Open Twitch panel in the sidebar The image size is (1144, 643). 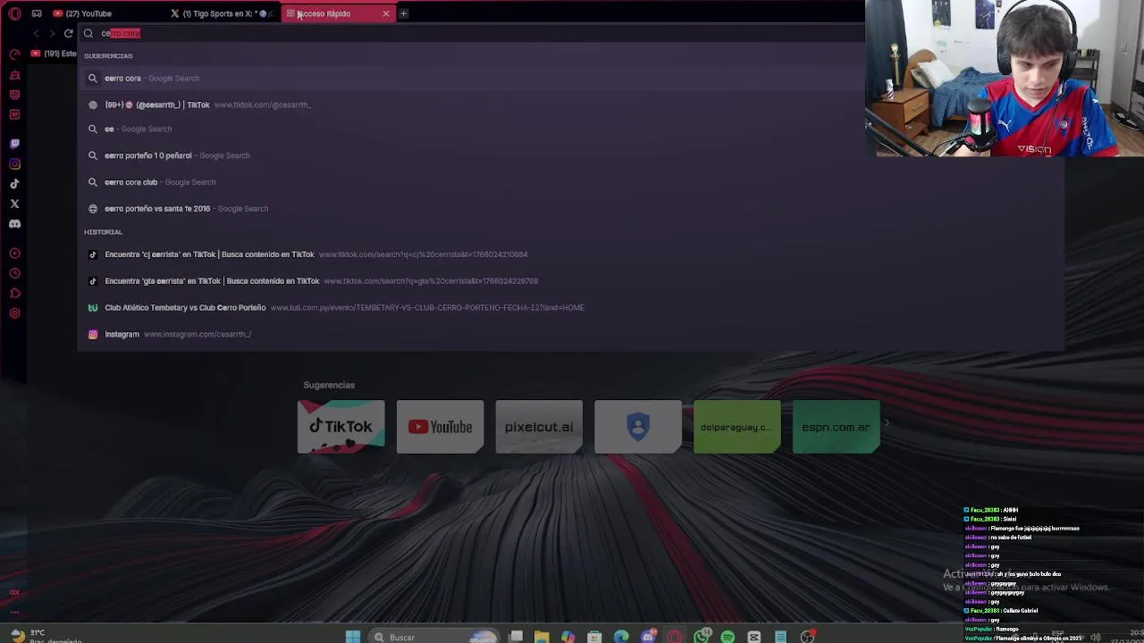tap(14, 144)
